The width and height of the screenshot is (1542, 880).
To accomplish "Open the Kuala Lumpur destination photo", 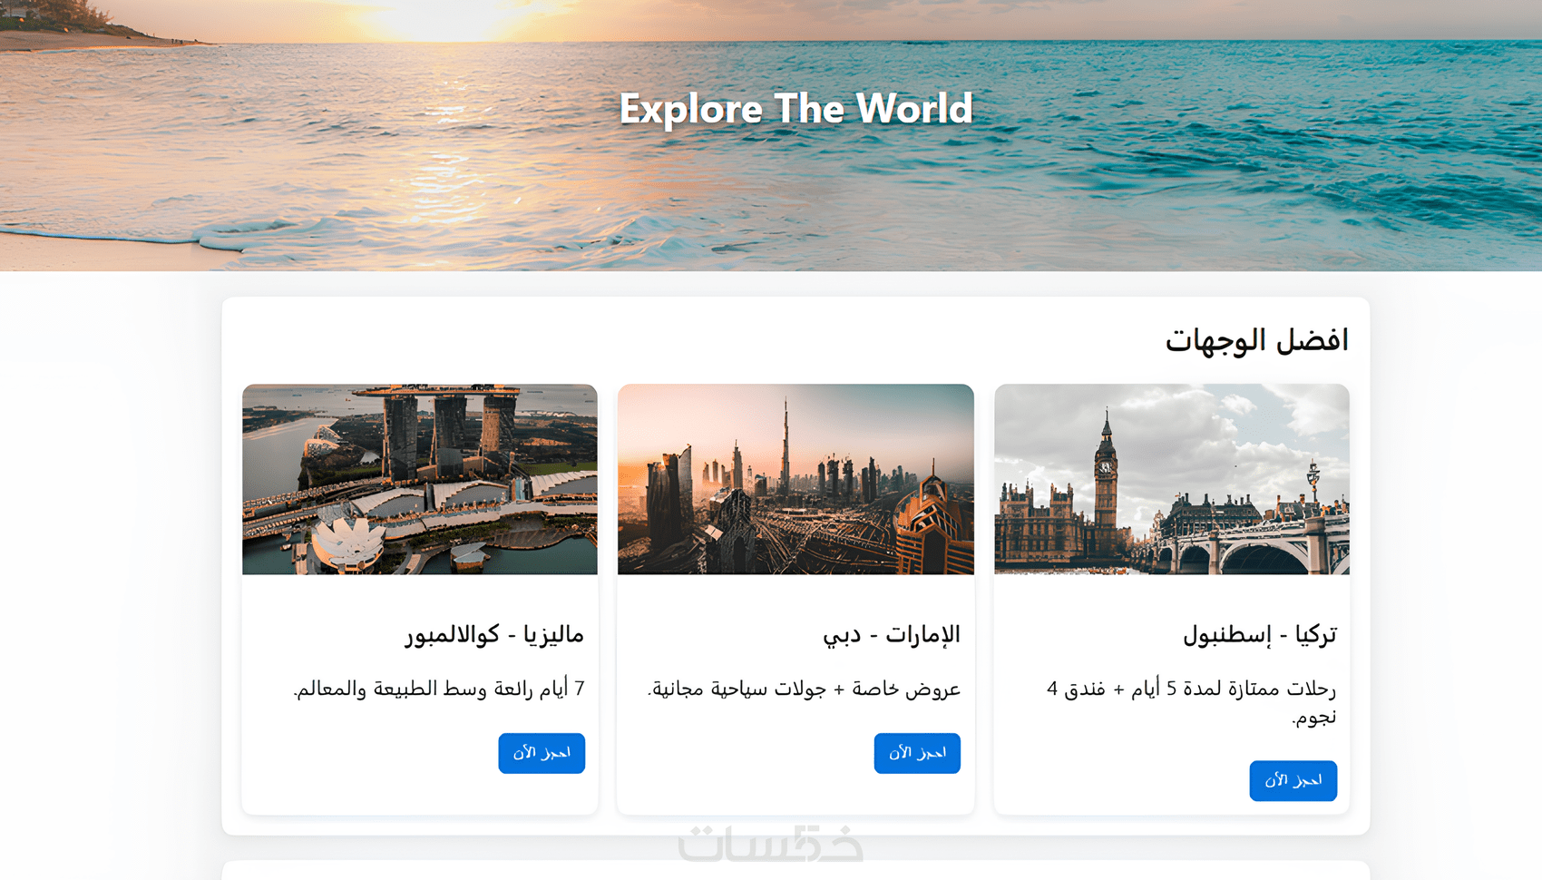I will click(420, 479).
